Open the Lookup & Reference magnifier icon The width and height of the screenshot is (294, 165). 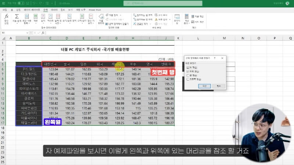(x=69, y=17)
